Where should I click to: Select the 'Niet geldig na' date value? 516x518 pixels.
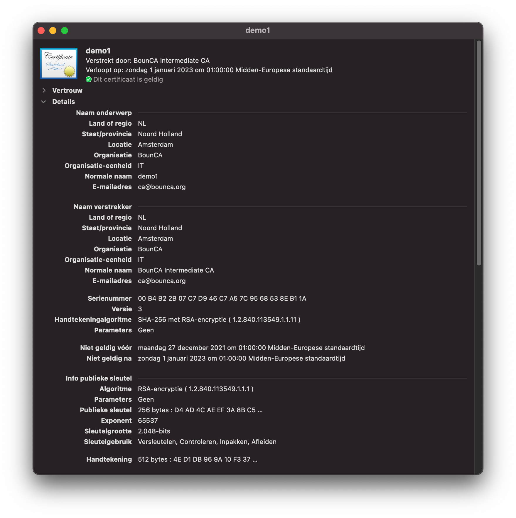[x=242, y=359]
